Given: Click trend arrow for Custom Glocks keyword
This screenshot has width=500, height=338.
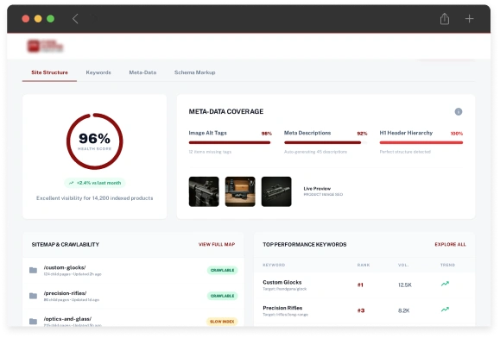Looking at the screenshot, I should pos(445,284).
